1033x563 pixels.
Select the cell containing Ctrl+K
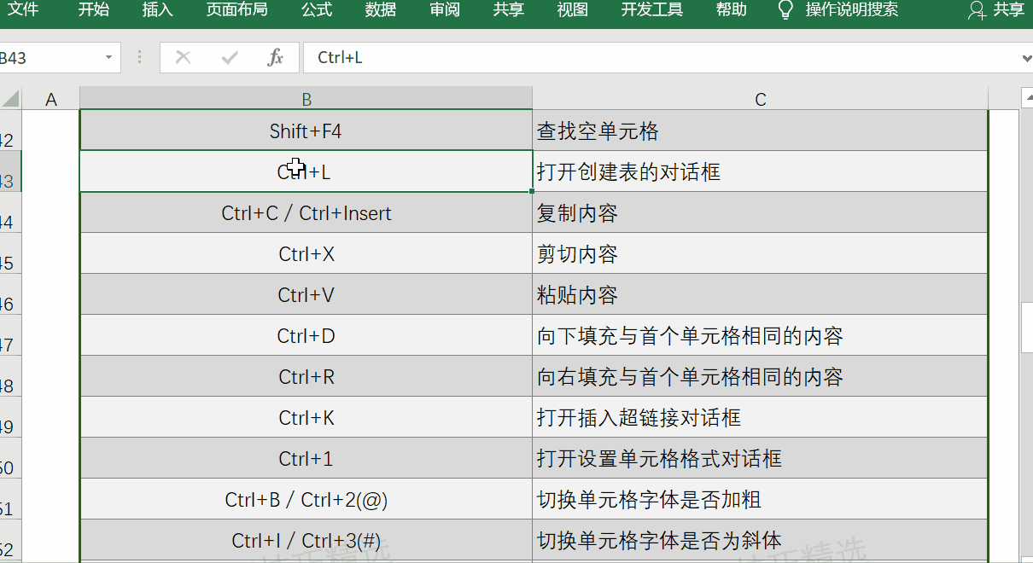306,418
